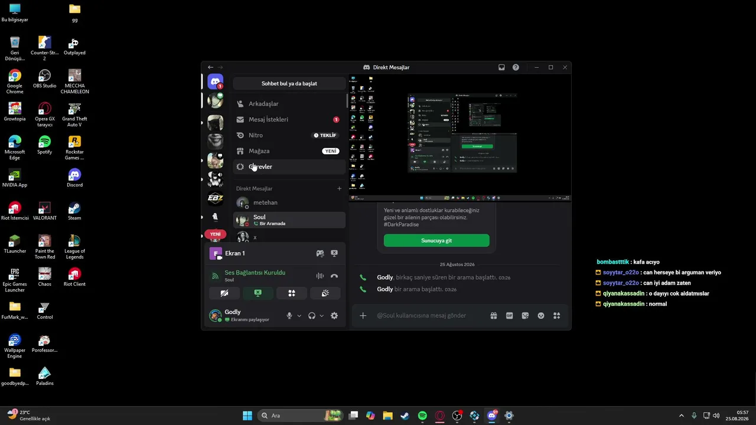Open the GIF picker
The height and width of the screenshot is (425, 756).
[x=510, y=316]
